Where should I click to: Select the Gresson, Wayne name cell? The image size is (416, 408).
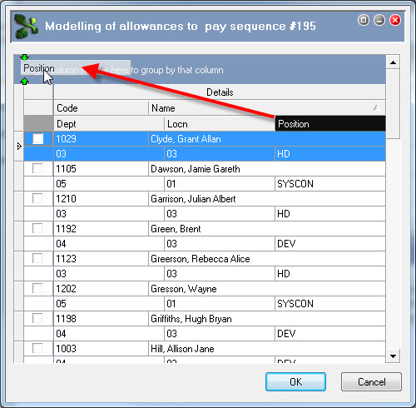pyautogui.click(x=267, y=289)
